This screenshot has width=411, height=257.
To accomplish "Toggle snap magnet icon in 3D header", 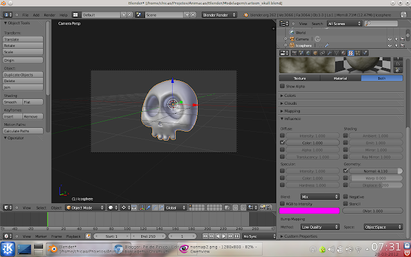I will (243, 208).
